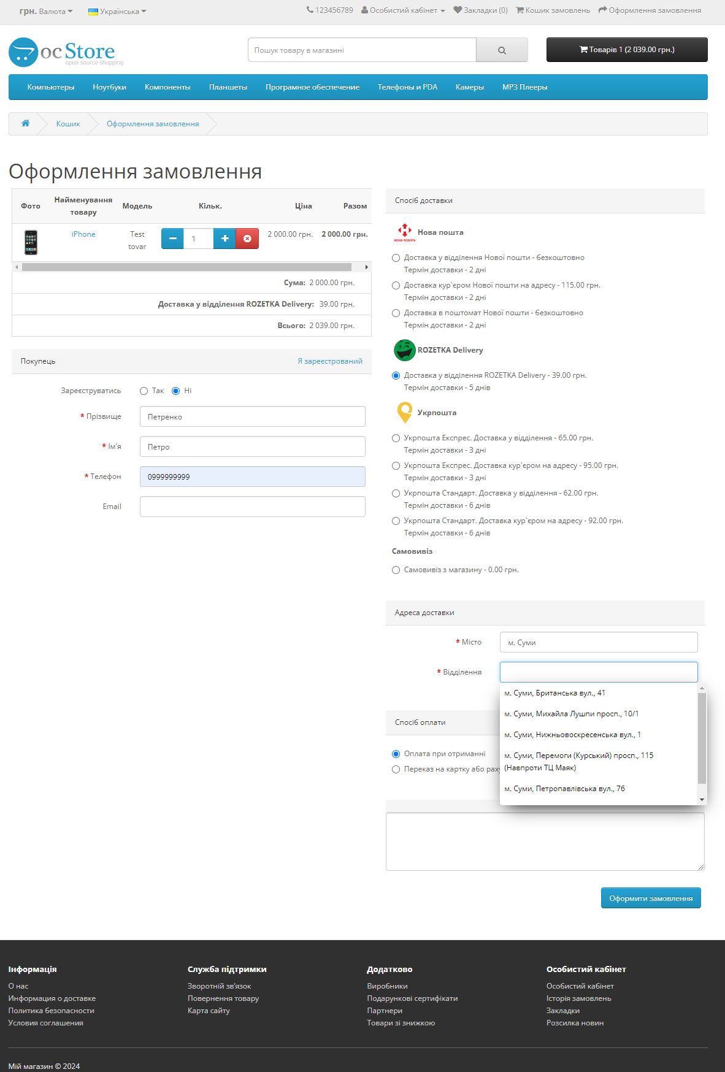Increase iPhone quantity with plus button
The width and height of the screenshot is (725, 1072).
(225, 239)
